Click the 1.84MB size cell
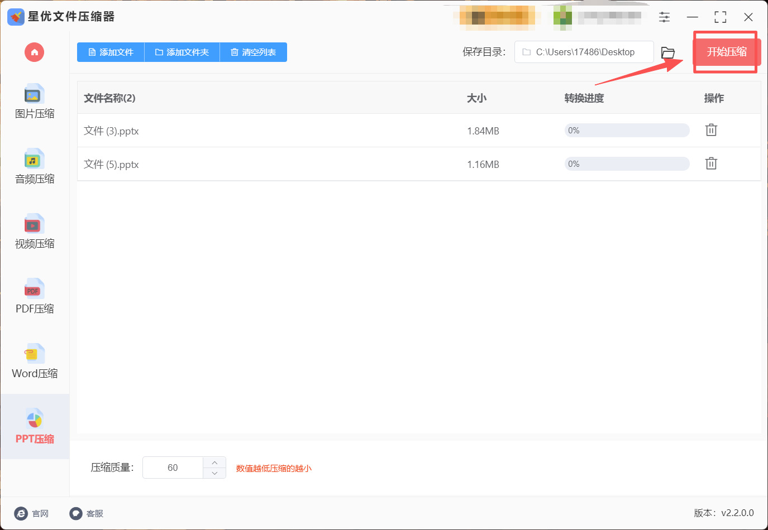The height and width of the screenshot is (530, 768). coord(483,131)
